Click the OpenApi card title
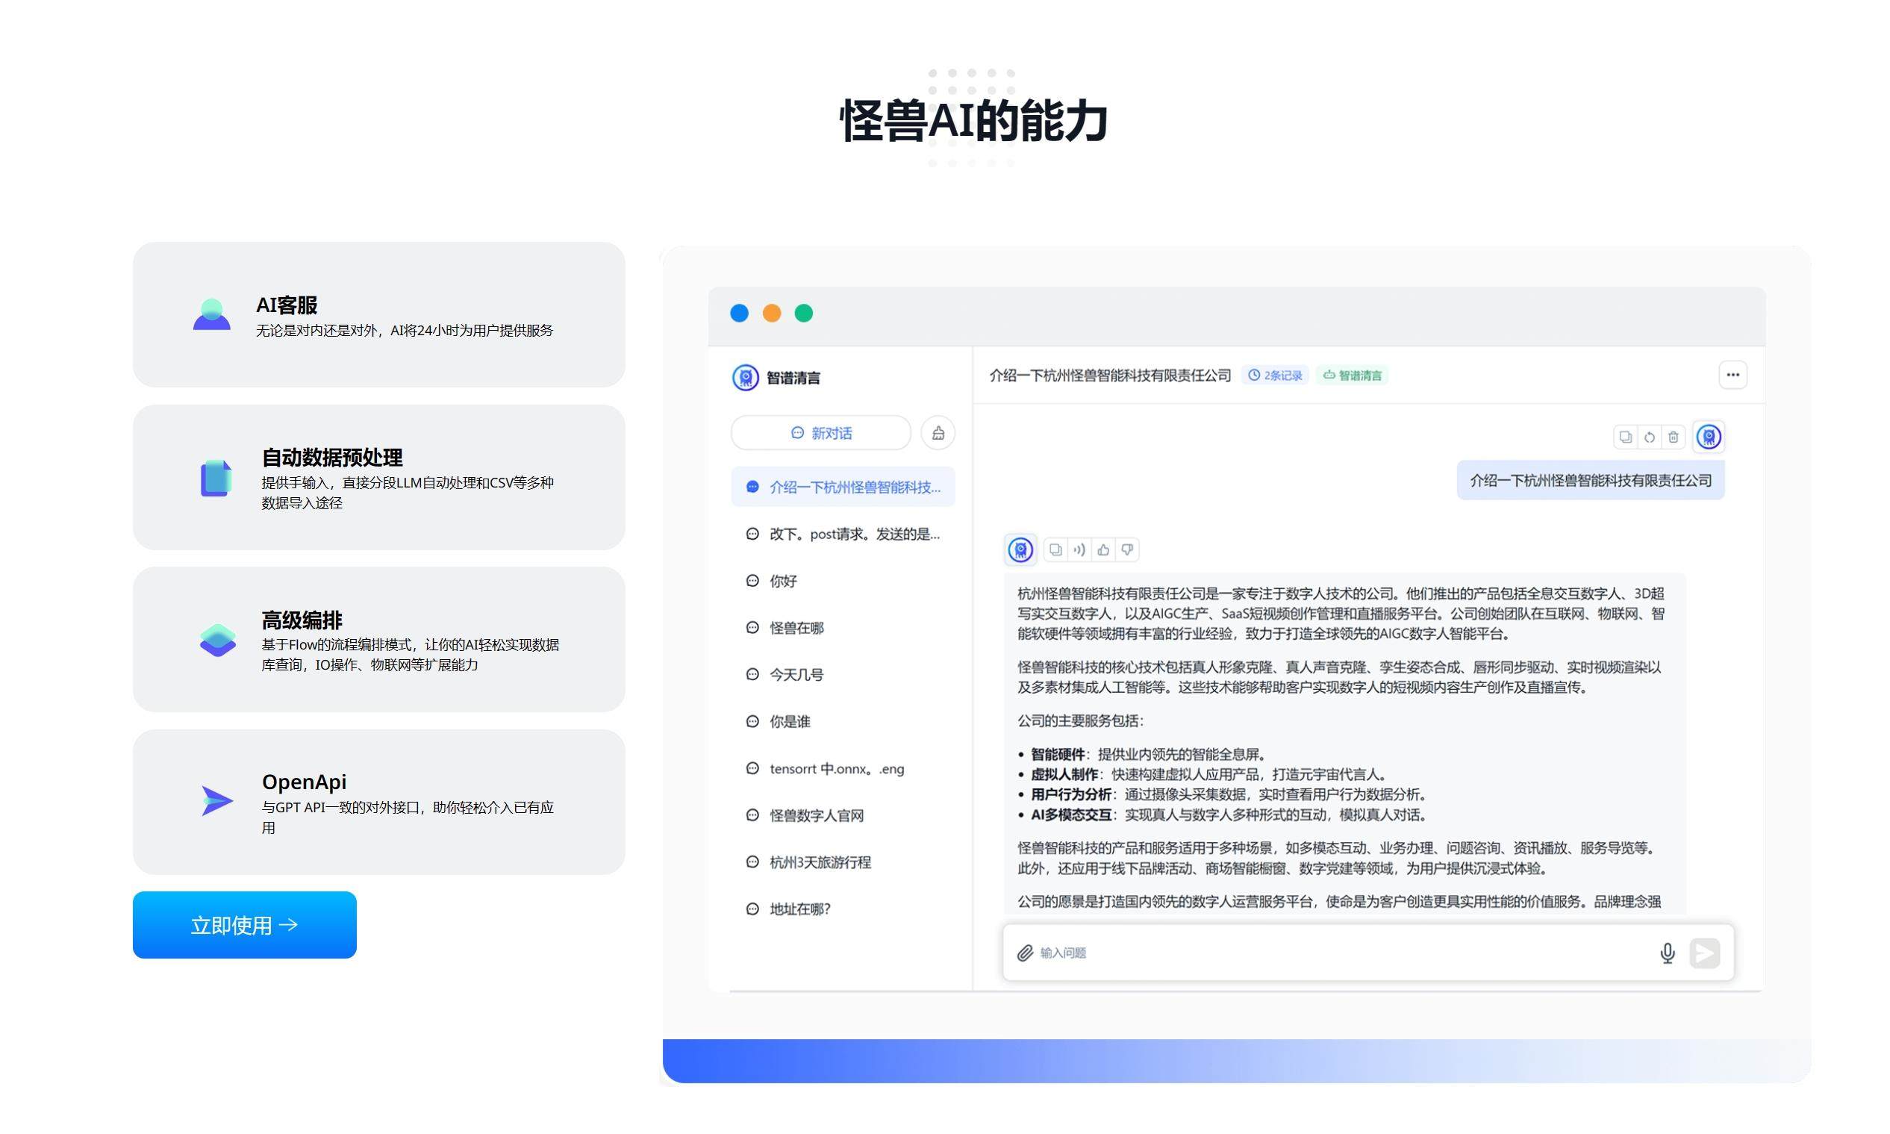Image resolution: width=1890 pixels, height=1134 pixels. [304, 782]
